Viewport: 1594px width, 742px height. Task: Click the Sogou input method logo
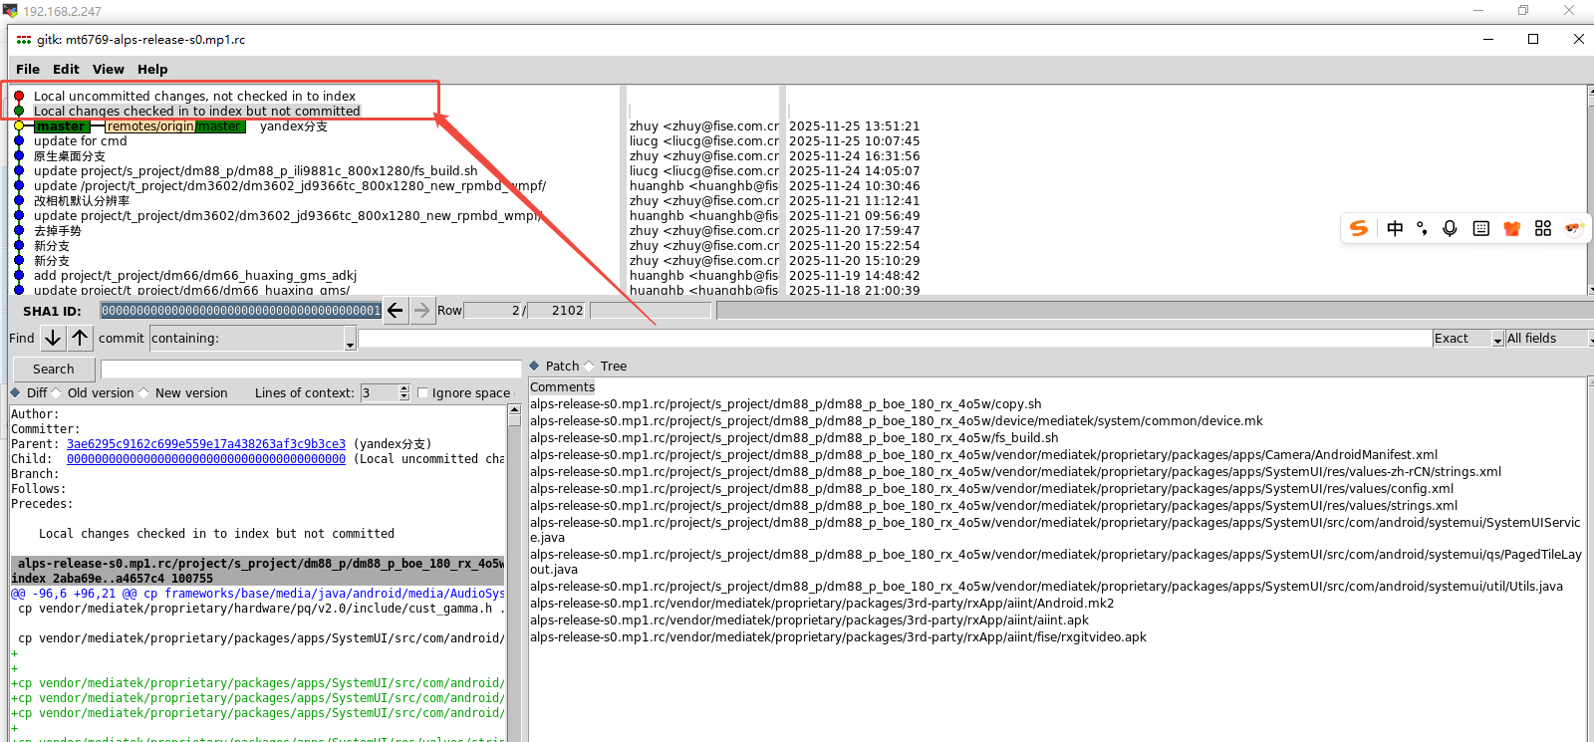[x=1359, y=228]
